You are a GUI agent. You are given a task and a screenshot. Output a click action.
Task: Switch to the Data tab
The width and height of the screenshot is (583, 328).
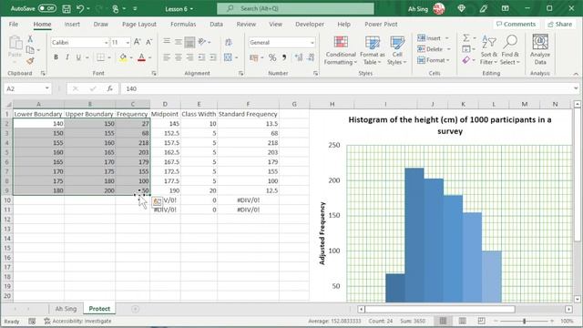(x=216, y=25)
